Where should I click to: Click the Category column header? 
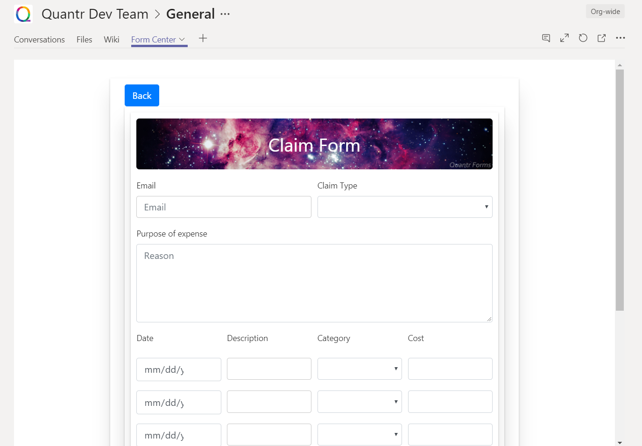click(334, 338)
